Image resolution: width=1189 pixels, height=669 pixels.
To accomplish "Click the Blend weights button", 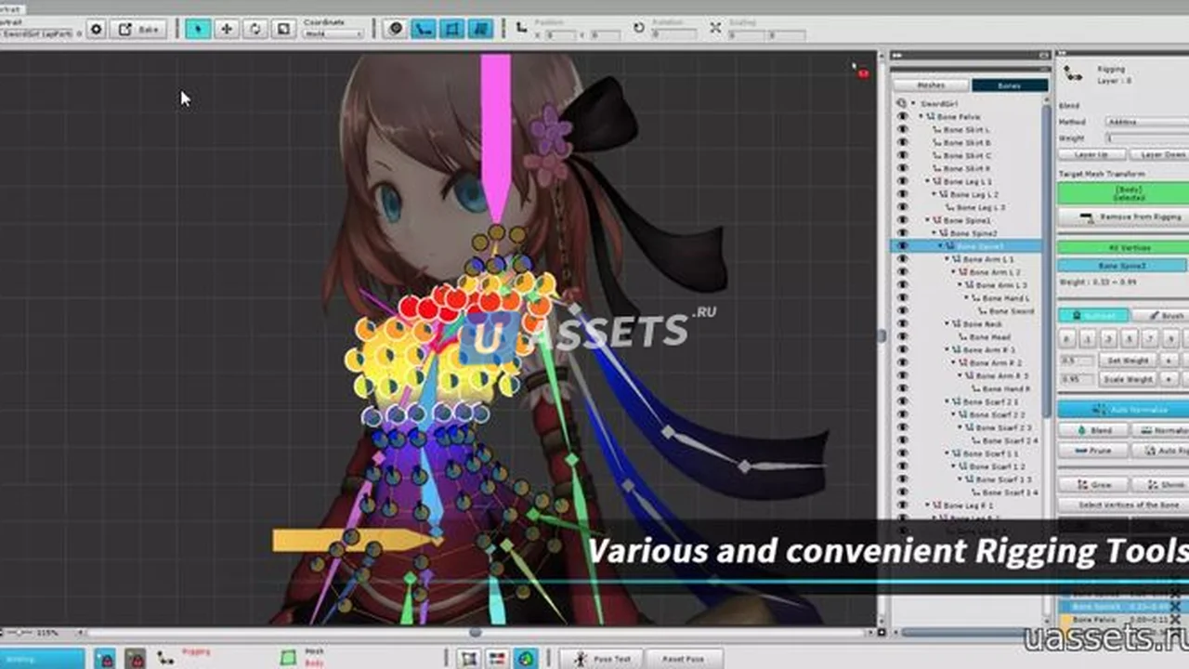I will pyautogui.click(x=1092, y=431).
